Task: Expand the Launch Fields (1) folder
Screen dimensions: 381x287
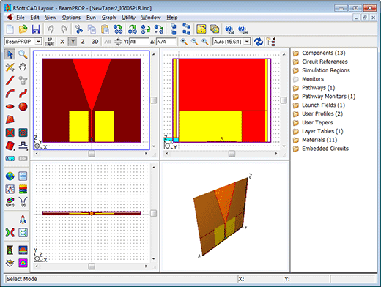Action: [x=319, y=105]
